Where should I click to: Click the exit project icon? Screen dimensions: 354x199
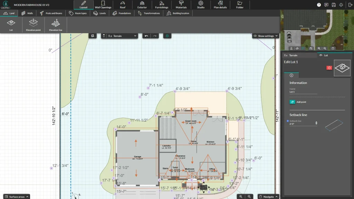pos(350,5)
